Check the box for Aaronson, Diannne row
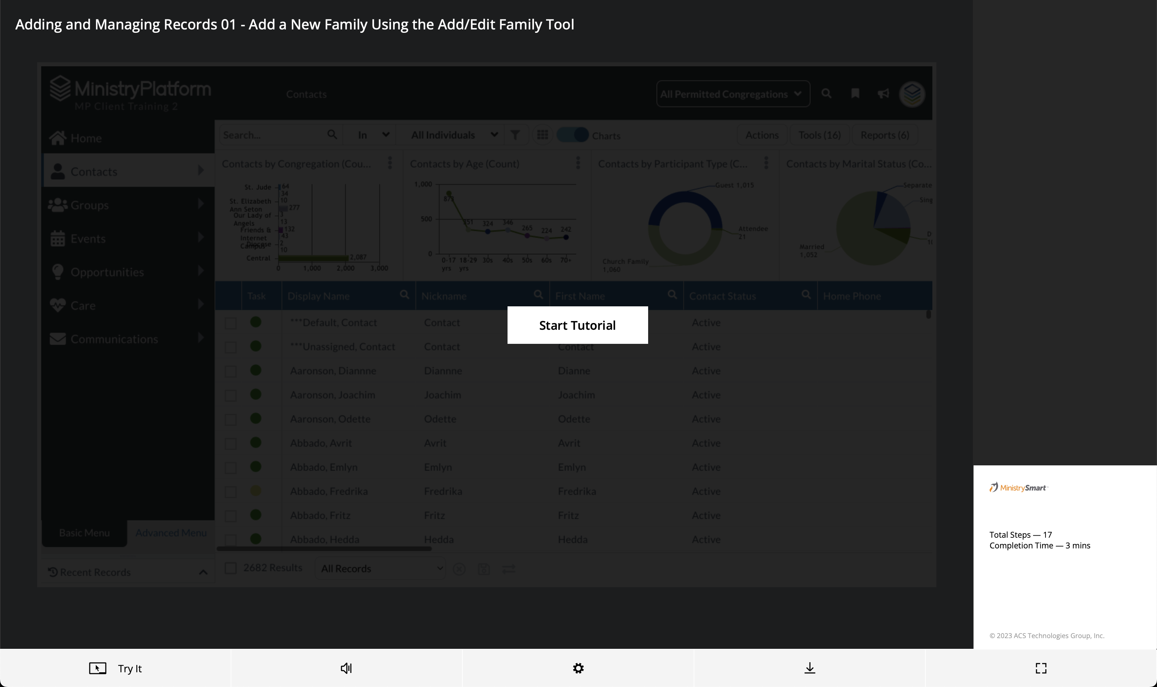This screenshot has width=1157, height=687. [230, 371]
